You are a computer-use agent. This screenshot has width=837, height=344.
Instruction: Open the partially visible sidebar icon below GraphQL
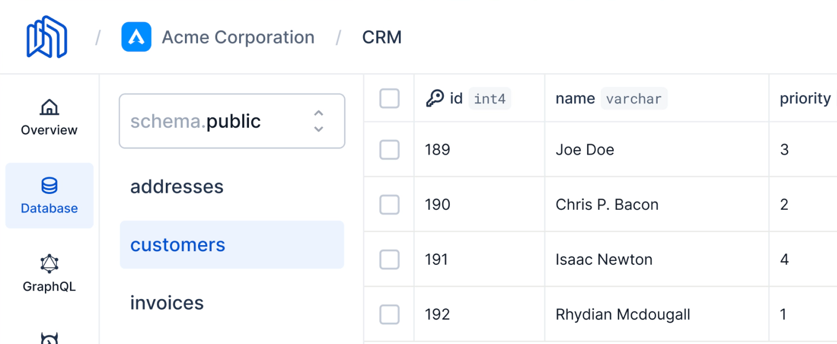(49, 339)
